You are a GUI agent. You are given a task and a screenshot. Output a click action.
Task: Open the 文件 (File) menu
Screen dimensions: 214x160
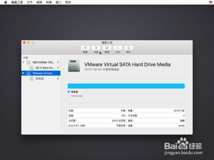[29, 2]
